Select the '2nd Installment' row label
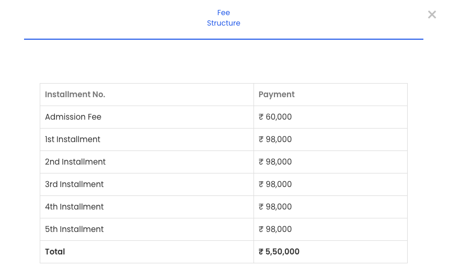 [75, 162]
